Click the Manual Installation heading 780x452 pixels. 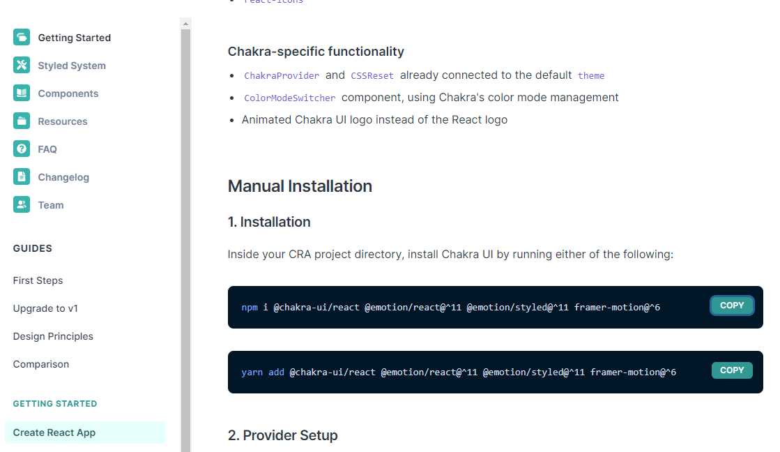[x=300, y=186]
